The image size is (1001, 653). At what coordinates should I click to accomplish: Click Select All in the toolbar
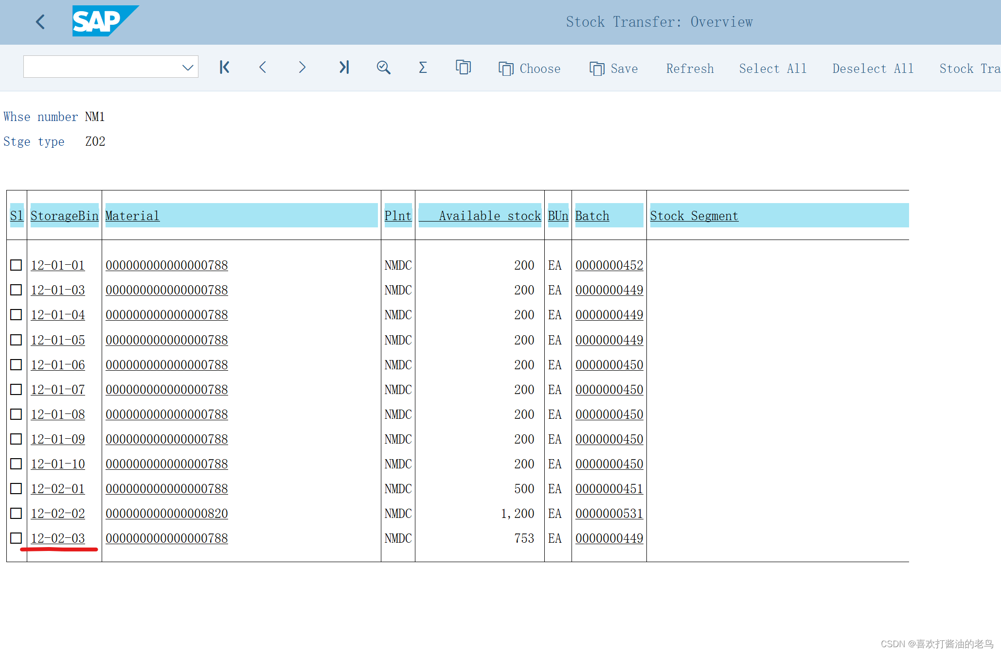773,69
